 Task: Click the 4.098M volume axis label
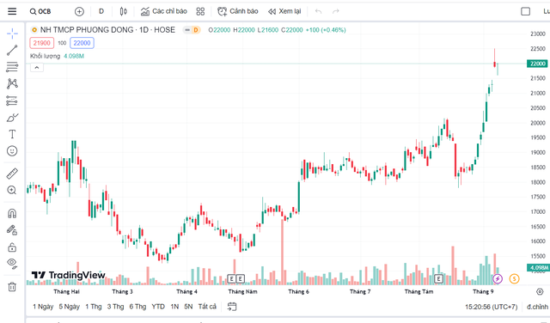pyautogui.click(x=539, y=267)
